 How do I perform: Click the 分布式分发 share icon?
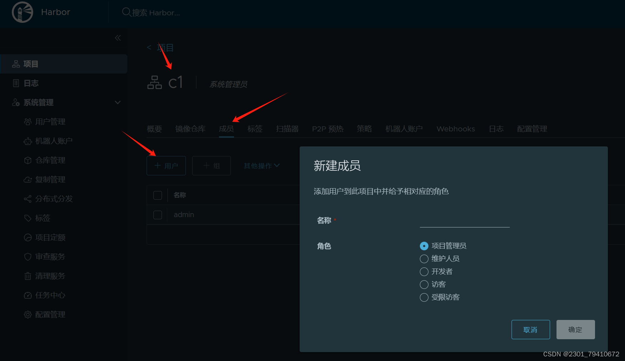pos(28,199)
